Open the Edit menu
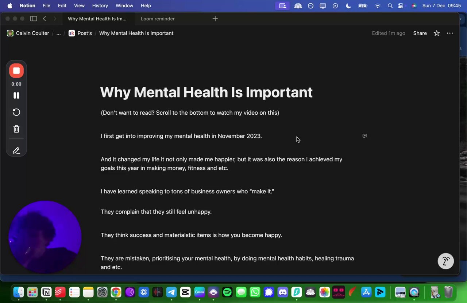The height and width of the screenshot is (303, 467). point(62,5)
